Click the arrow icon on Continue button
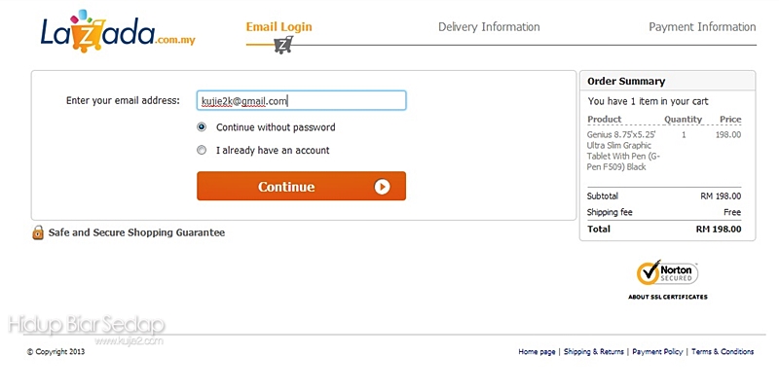The image size is (779, 391). (382, 187)
